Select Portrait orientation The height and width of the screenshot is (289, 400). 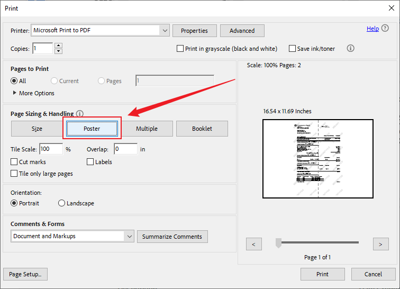pos(14,203)
